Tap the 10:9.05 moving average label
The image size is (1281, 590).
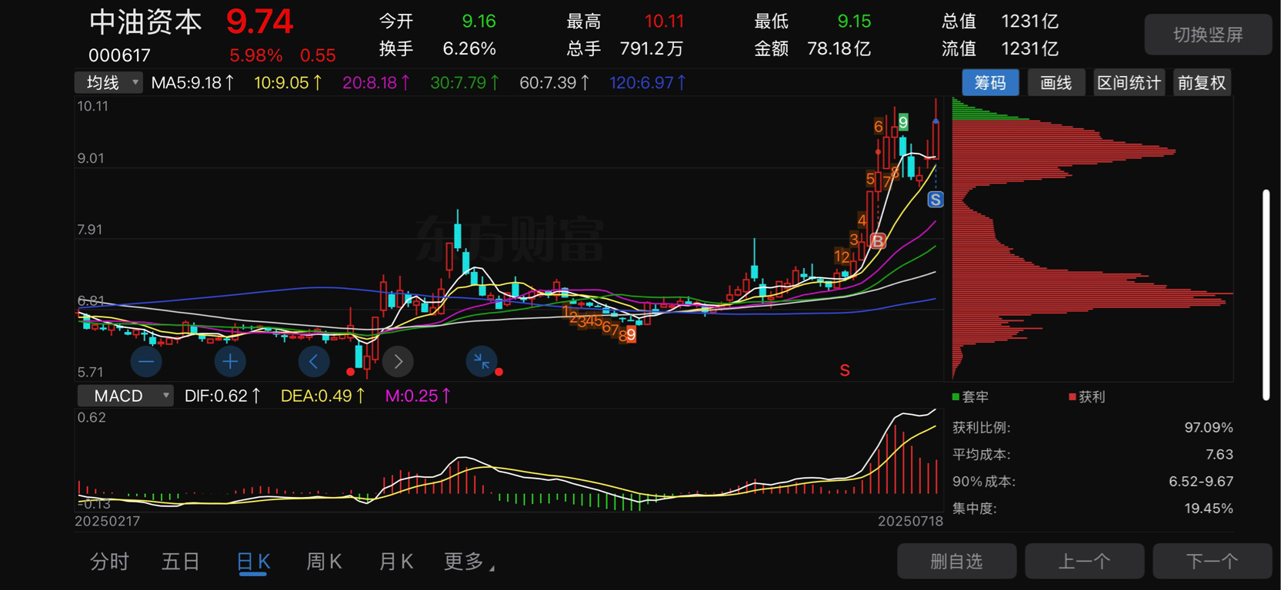[x=288, y=83]
